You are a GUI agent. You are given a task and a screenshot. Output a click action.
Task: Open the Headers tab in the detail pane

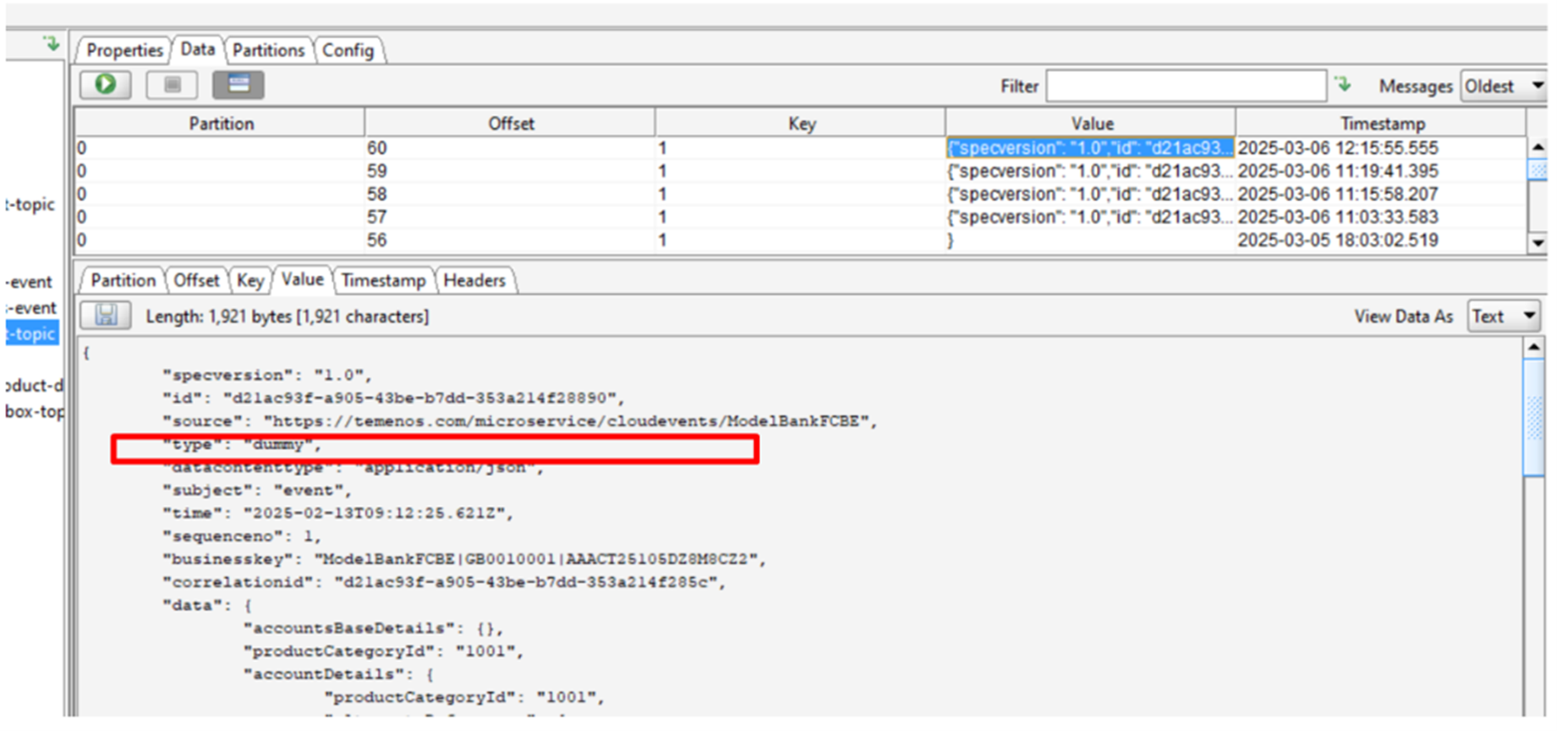coord(474,280)
